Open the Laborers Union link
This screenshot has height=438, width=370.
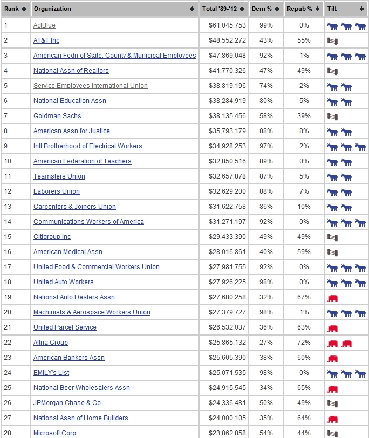(x=57, y=191)
